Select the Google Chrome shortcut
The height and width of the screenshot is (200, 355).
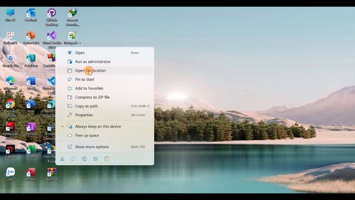(x=11, y=108)
